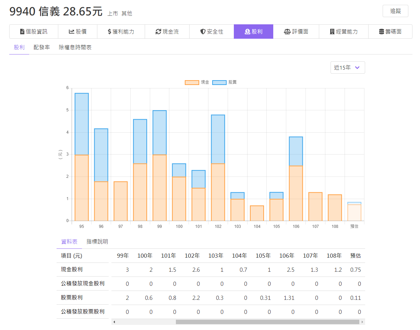Open the 除權息時間表 sub-tab
This screenshot has width=420, height=330.
[x=75, y=47]
